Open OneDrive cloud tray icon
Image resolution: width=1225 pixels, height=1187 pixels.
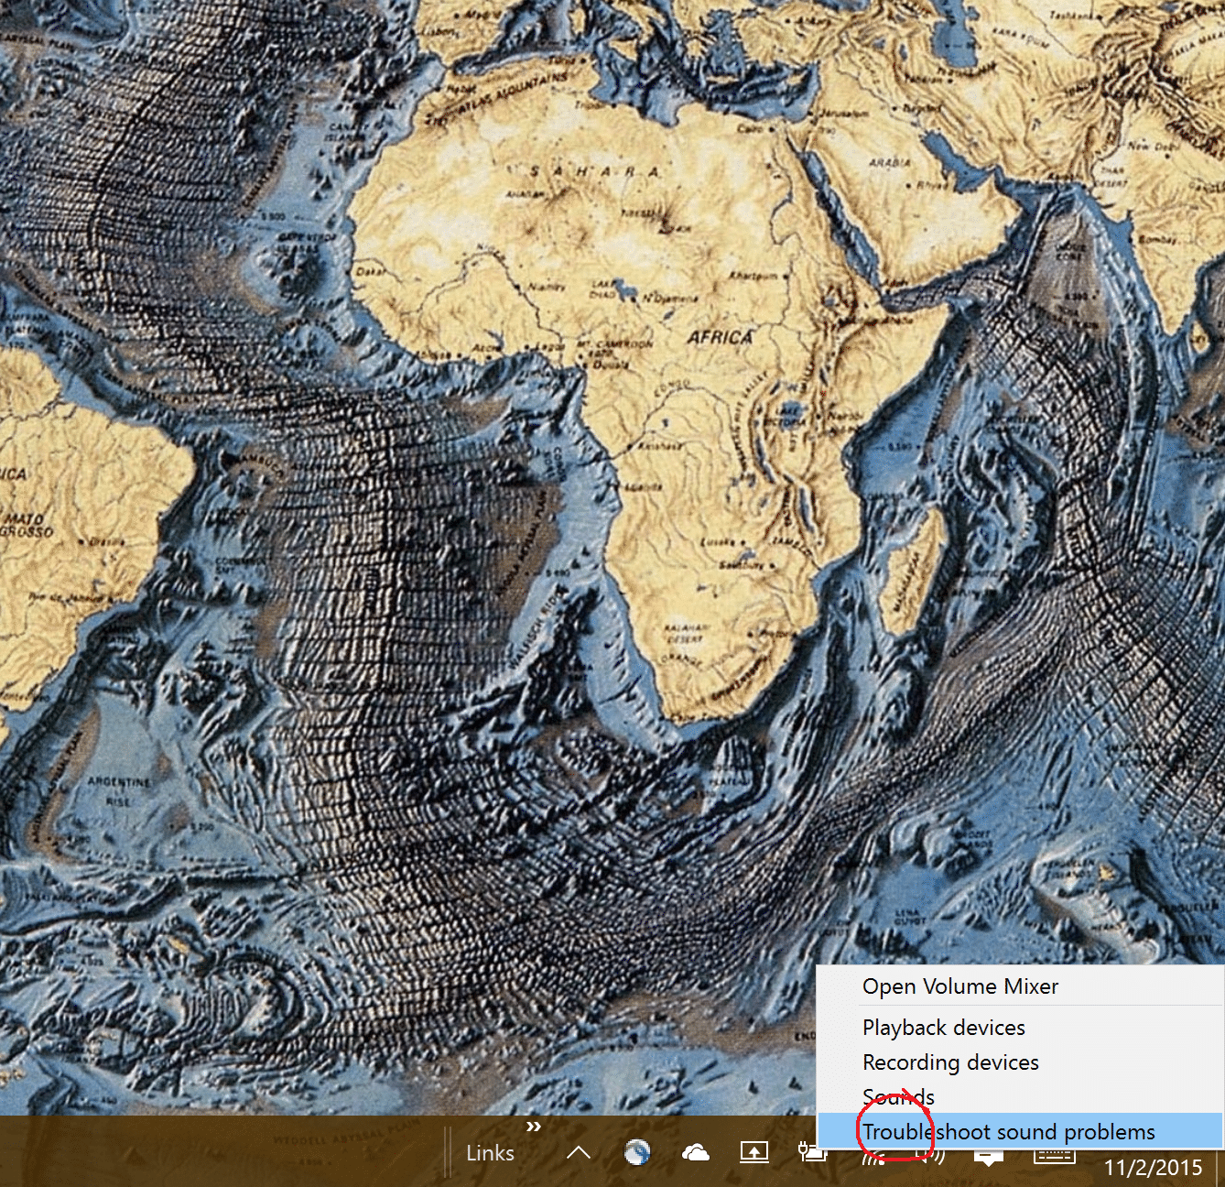696,1152
